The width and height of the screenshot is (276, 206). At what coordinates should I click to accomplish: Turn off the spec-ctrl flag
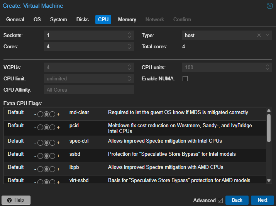click(x=40, y=143)
